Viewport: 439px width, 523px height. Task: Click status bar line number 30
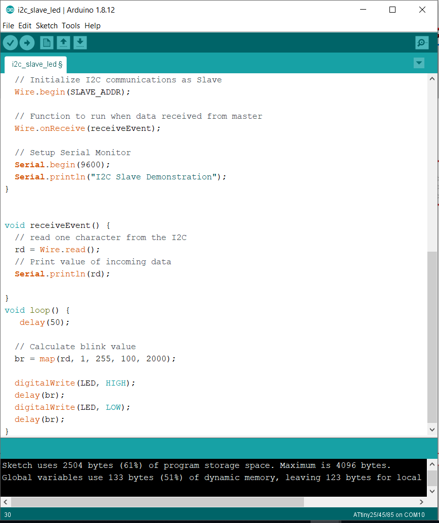pyautogui.click(x=8, y=514)
